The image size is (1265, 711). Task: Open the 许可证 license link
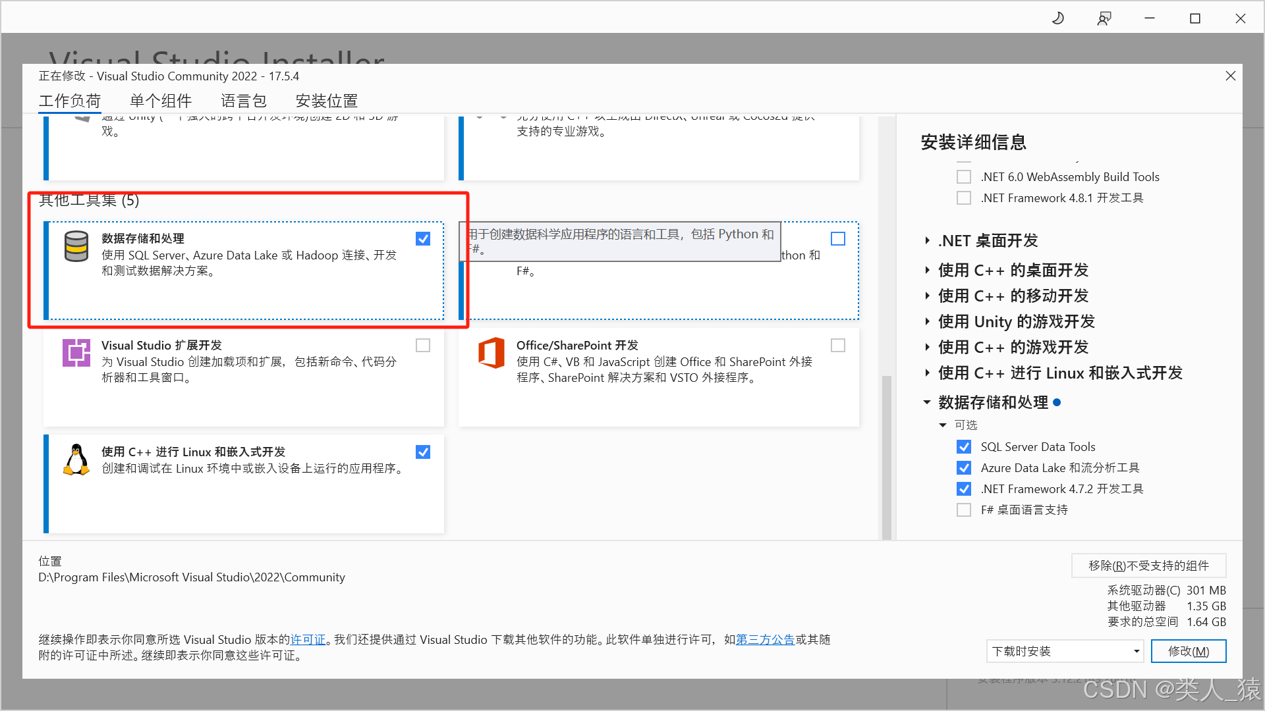(308, 639)
